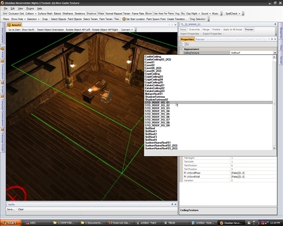Choose CryptCeiling03 from the texture list
The width and height of the screenshot is (283, 226).
pos(154,77)
